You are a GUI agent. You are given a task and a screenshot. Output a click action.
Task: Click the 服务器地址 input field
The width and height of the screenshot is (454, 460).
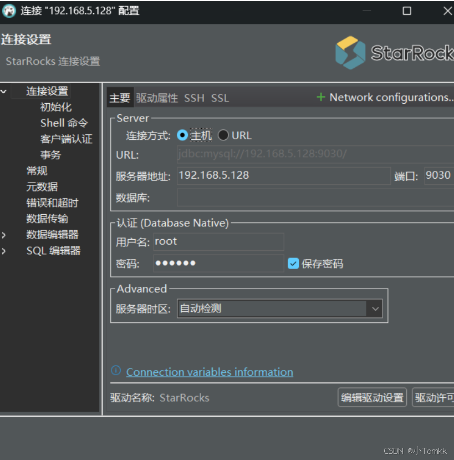coord(284,176)
